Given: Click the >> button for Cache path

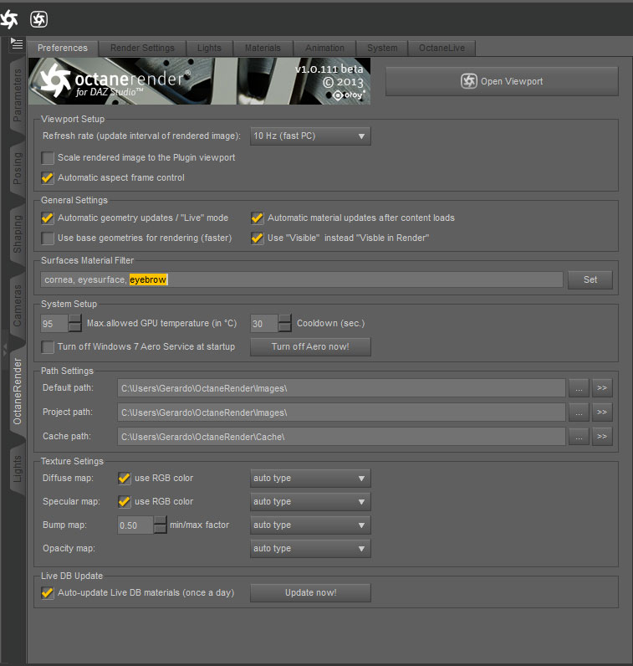Looking at the screenshot, I should (x=602, y=436).
